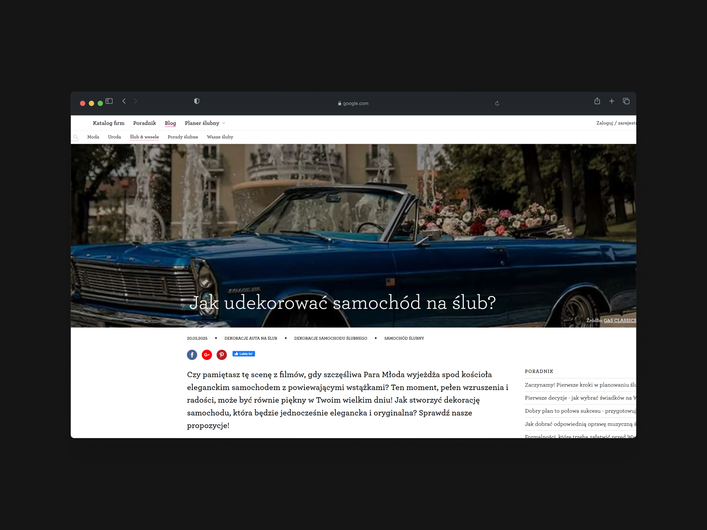Screen dimensions: 707x530
Task: Click the privacy shield icon
Action: 197,101
